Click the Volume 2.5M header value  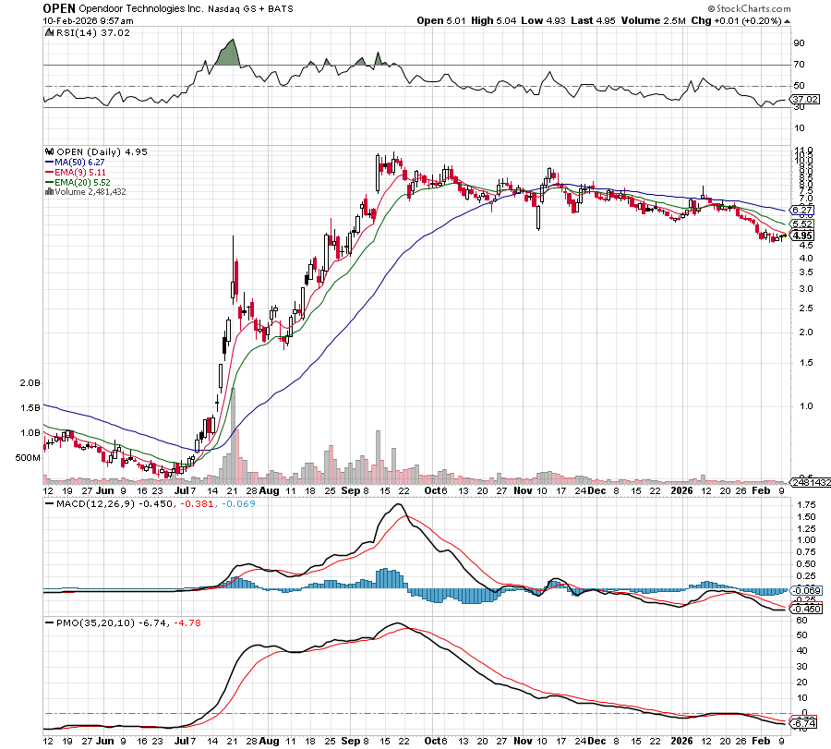click(654, 20)
